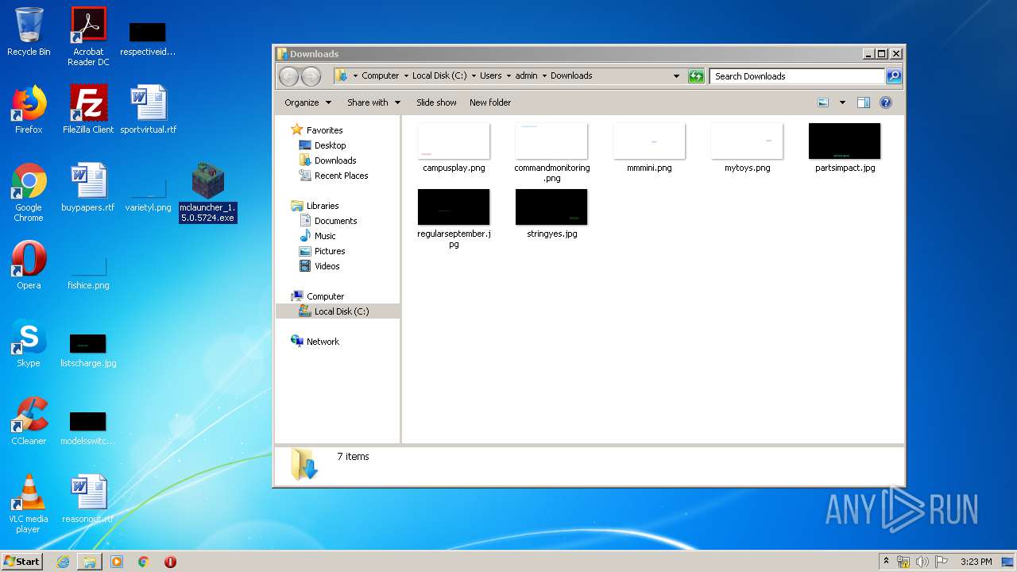Click the search magnifier icon
This screenshot has height=572, width=1017.
pyautogui.click(x=894, y=76)
